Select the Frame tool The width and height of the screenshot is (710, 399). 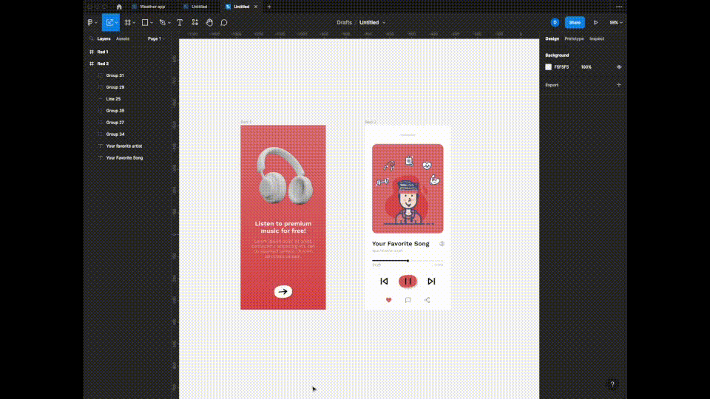(x=128, y=23)
